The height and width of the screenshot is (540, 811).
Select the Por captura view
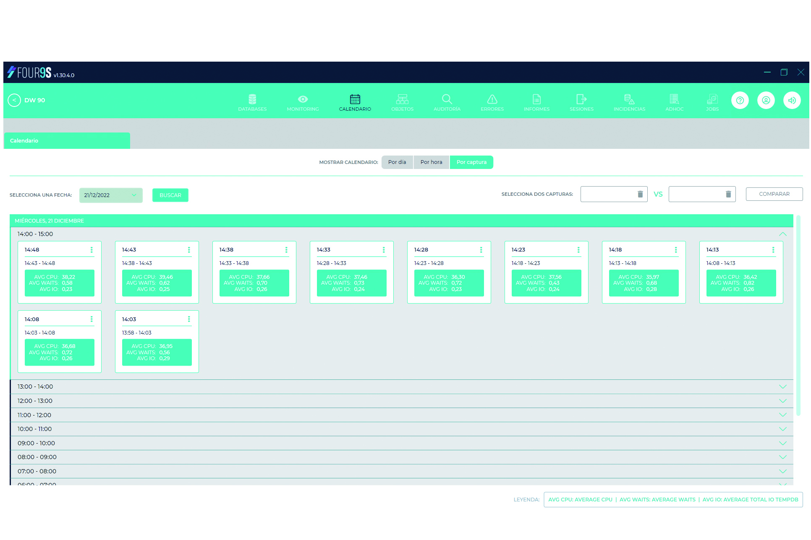point(471,162)
